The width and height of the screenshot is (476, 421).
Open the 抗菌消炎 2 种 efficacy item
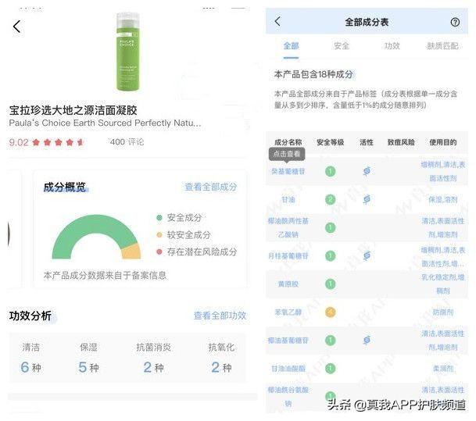point(154,358)
